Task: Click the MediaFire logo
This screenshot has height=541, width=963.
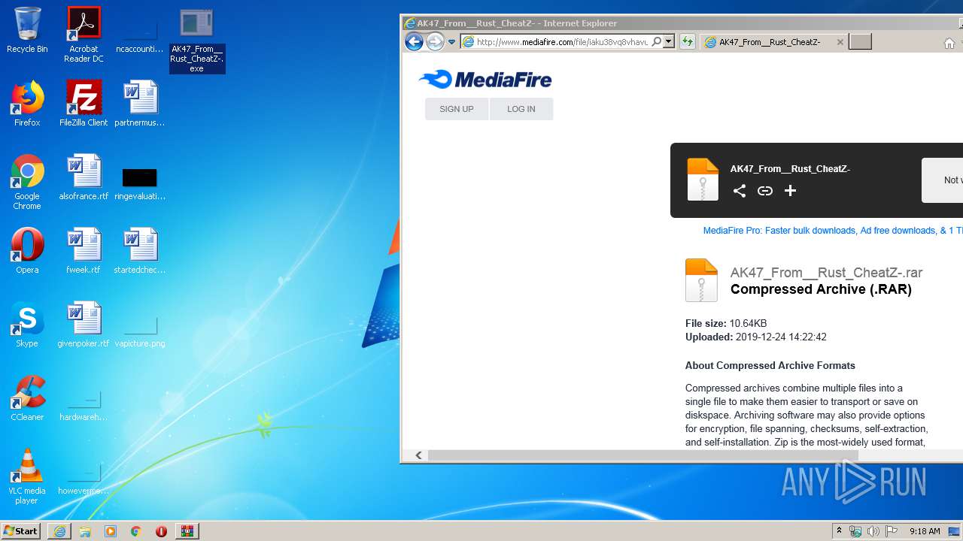Action: point(485,79)
